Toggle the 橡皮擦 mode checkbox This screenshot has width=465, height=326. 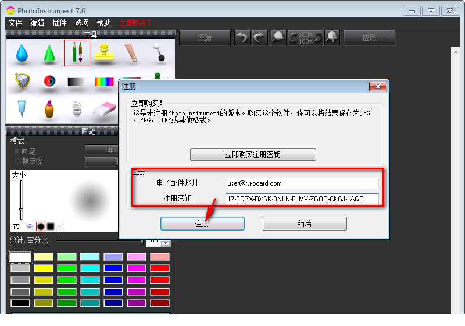(17, 161)
